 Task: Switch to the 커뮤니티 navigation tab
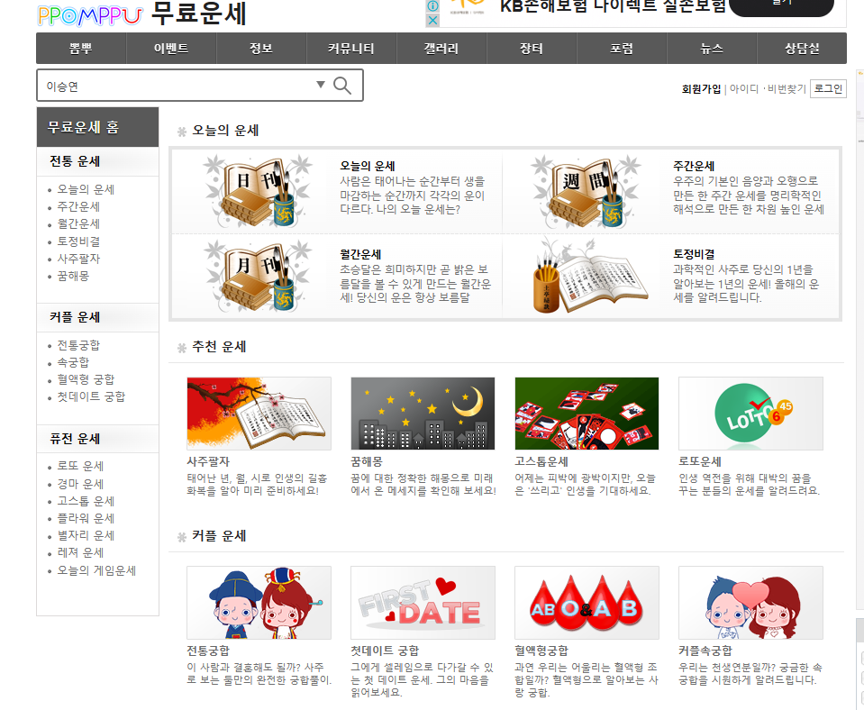pos(351,49)
